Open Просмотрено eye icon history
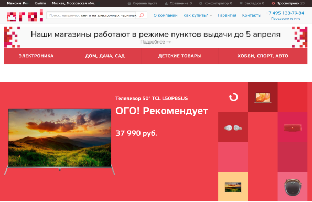The height and width of the screenshot is (202, 312). point(273,3)
